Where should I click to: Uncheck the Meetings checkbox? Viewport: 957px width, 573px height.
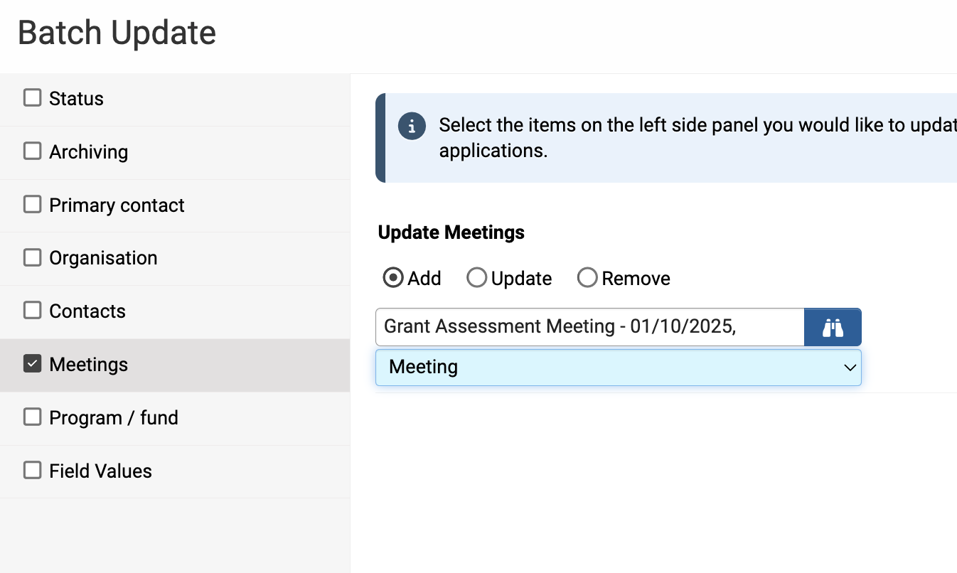[x=33, y=363]
